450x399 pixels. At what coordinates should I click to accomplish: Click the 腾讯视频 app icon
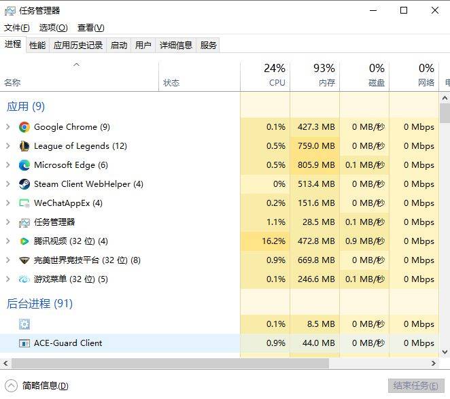click(x=24, y=241)
